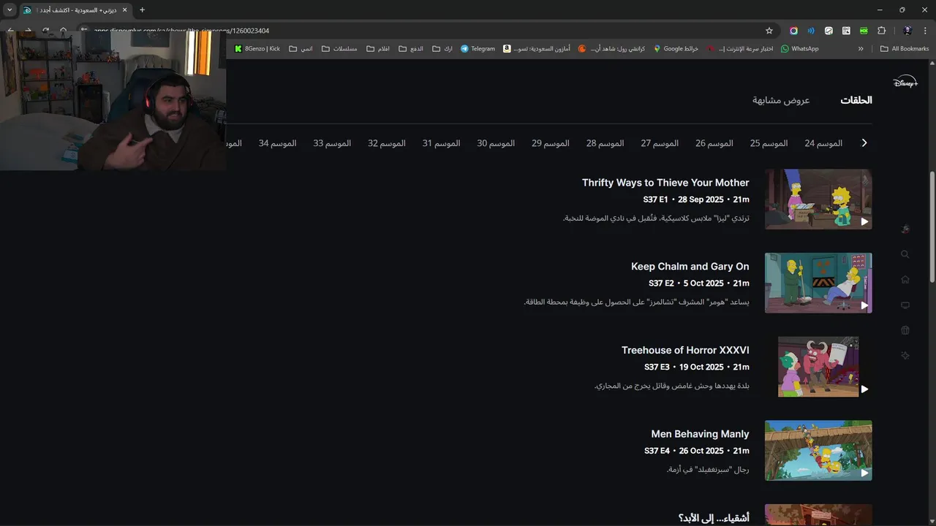Play the Keep Chalm and Gary On thumbnail

click(818, 283)
